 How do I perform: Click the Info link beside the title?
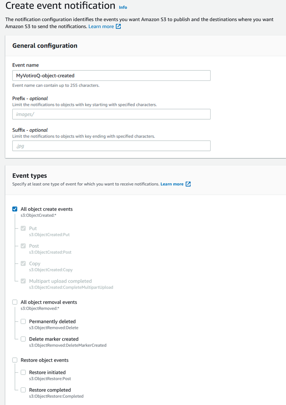[x=123, y=7]
